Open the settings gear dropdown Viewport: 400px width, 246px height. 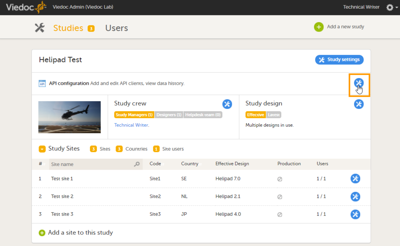click(390, 7)
